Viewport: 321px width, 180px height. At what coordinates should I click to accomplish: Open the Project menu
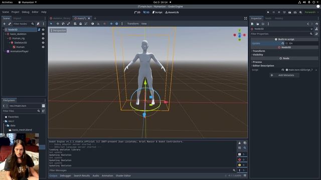(x=15, y=12)
